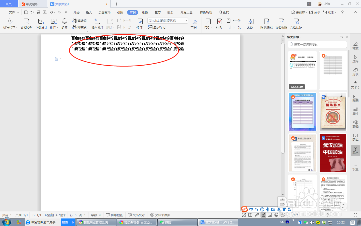Expand the quick access toolbar customize arrow
This screenshot has height=226, width=361.
(x=66, y=12)
